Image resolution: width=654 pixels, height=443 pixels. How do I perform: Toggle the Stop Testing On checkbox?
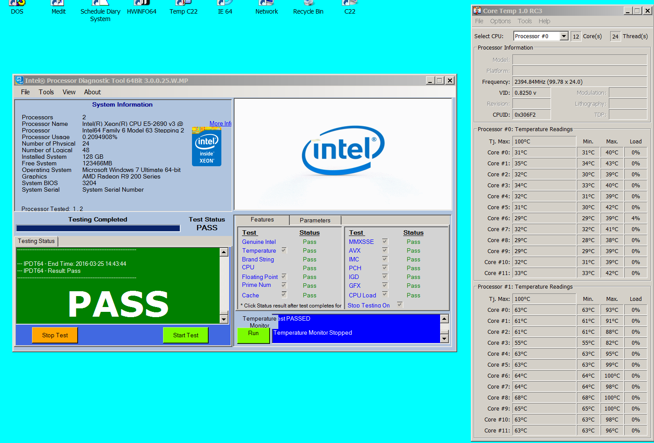400,304
